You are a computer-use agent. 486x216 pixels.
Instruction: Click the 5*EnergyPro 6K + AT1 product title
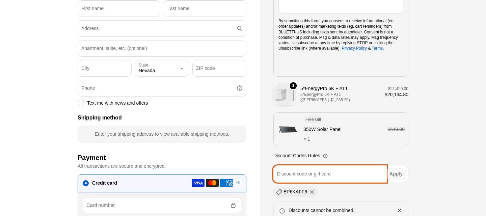point(324,88)
